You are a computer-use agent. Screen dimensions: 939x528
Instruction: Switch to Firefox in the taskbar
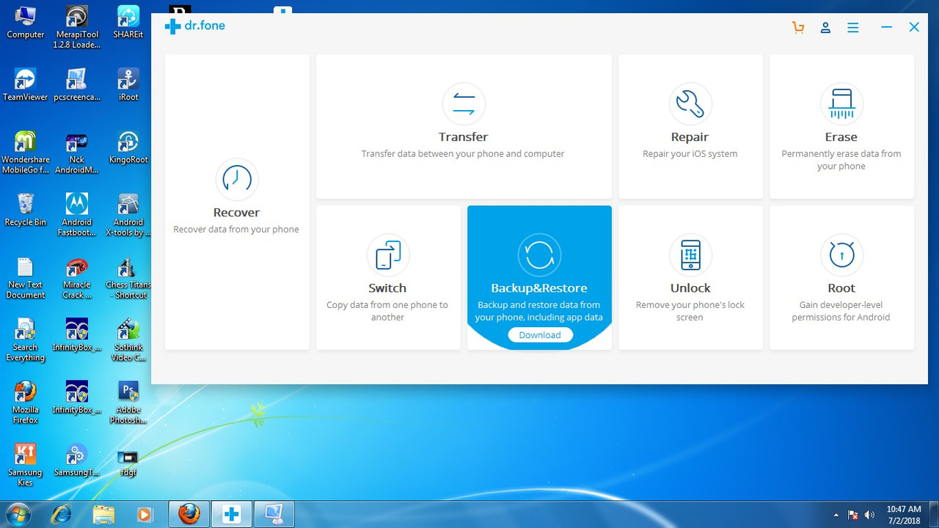[189, 514]
